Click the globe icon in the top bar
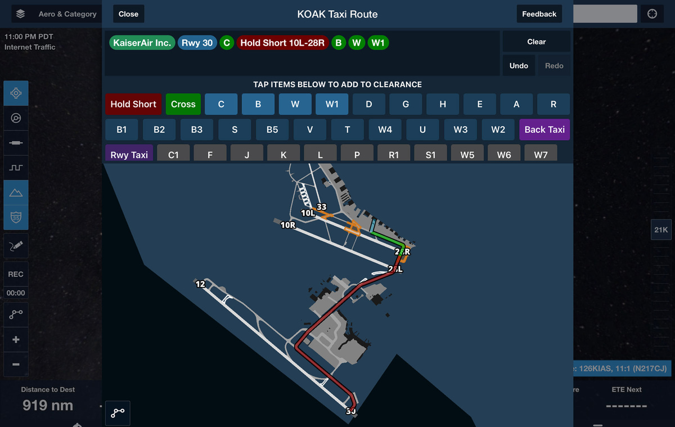Screen dimensions: 675x427 tap(652, 14)
